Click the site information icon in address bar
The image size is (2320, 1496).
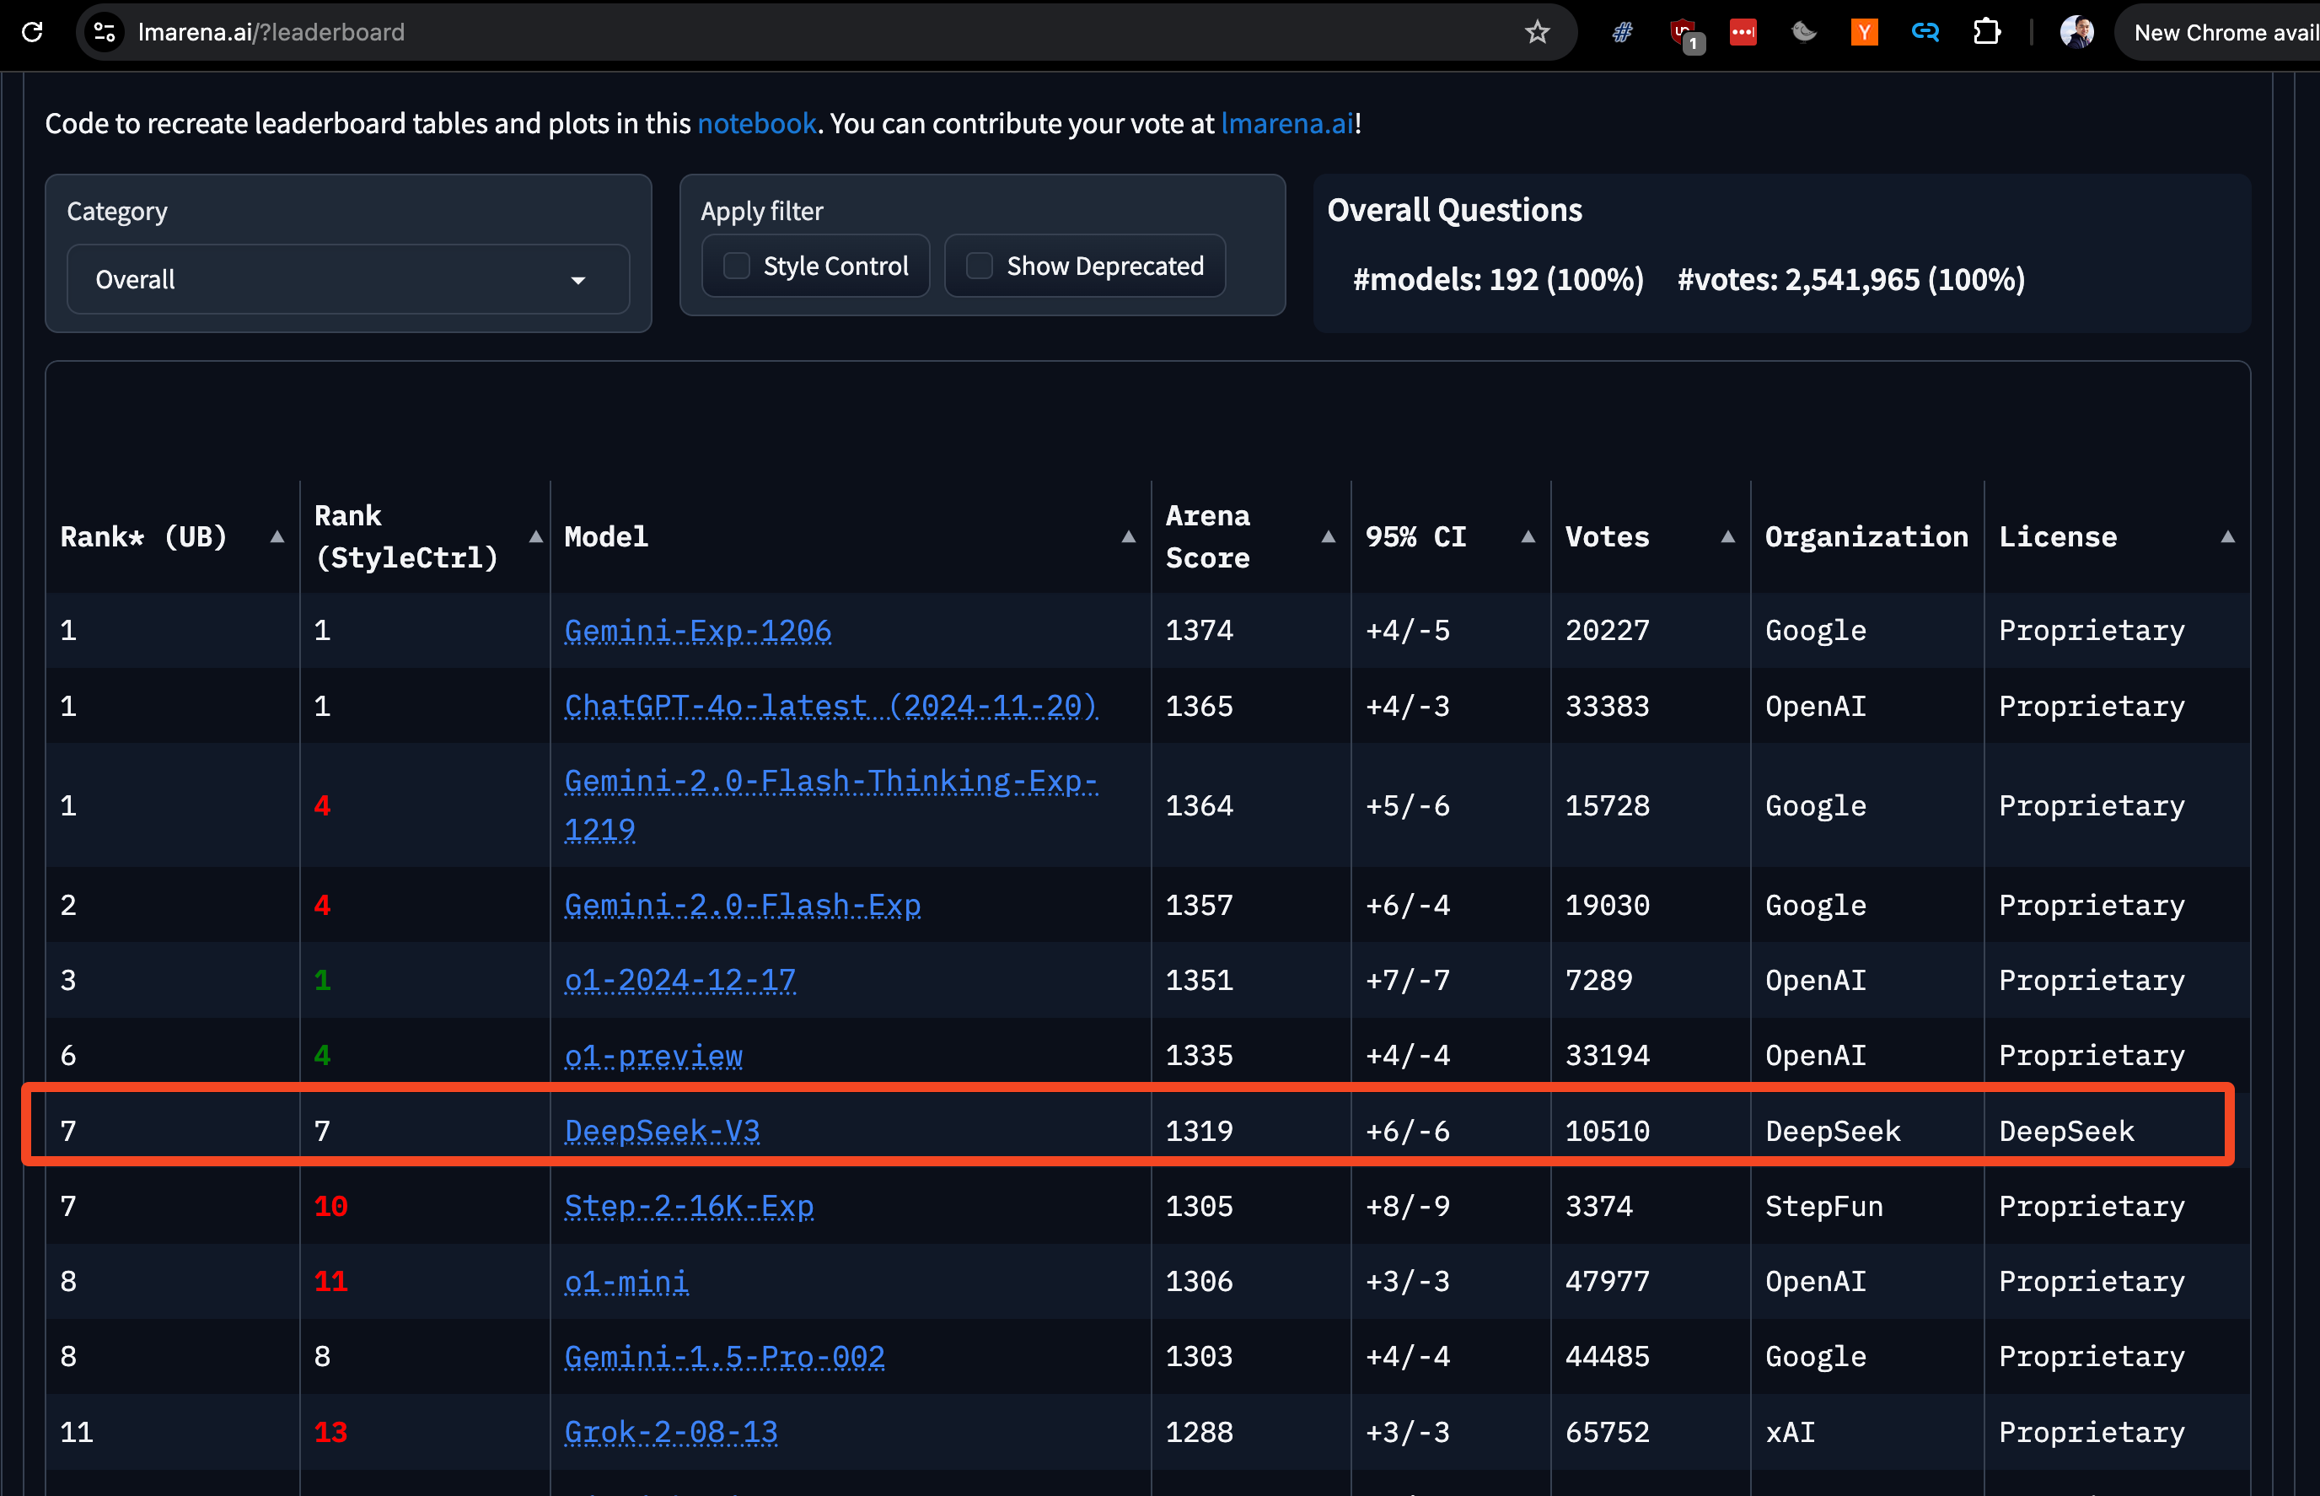(104, 32)
